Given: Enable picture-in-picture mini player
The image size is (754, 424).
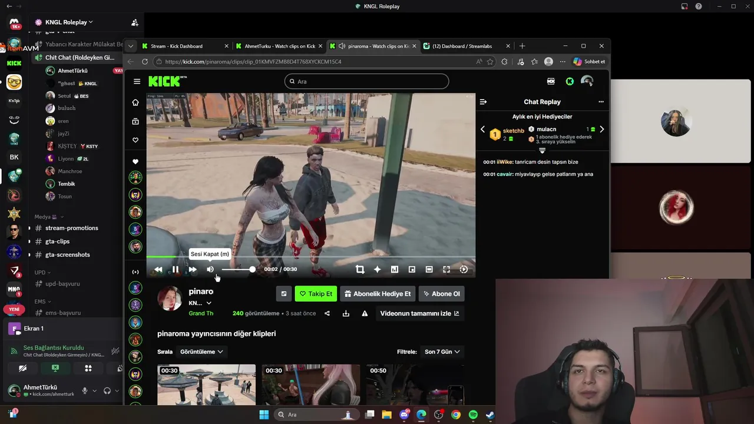Looking at the screenshot, I should [412, 269].
